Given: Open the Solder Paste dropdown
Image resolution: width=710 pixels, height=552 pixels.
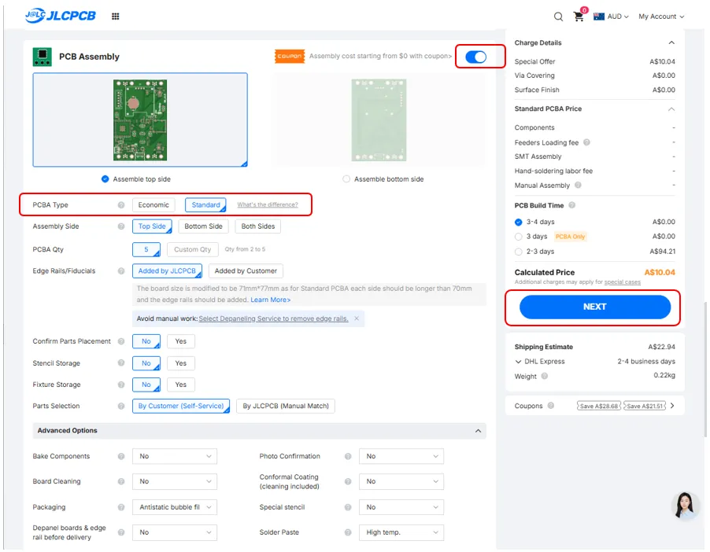Looking at the screenshot, I should pos(401,532).
